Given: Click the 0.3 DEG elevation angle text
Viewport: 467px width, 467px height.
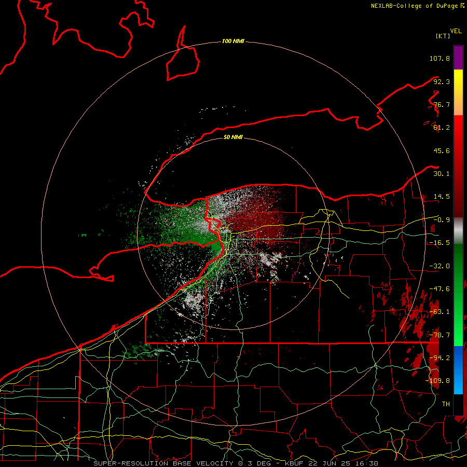Looking at the screenshot, I should [x=255, y=463].
